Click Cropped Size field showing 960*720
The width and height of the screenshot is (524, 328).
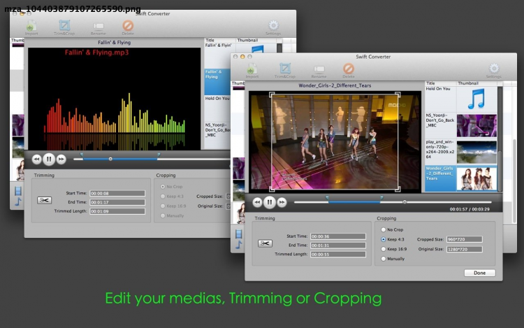(x=464, y=239)
